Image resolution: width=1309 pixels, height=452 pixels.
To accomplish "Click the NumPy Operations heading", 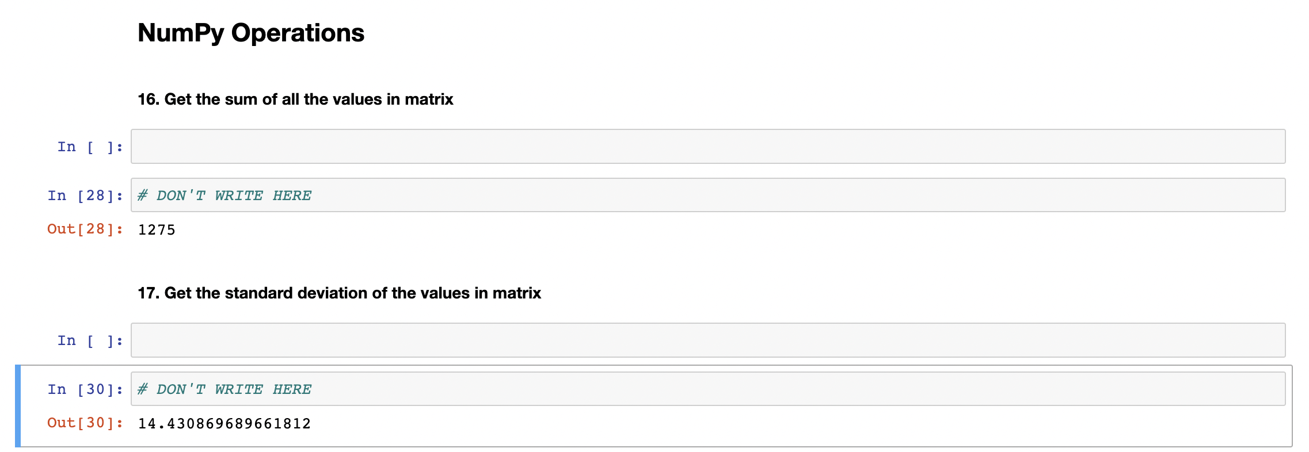I will click(x=250, y=33).
